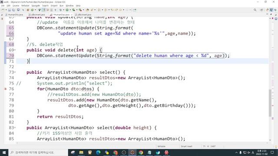Open File Explorer from the taskbar
278x156 pixels.
click(x=81, y=153)
